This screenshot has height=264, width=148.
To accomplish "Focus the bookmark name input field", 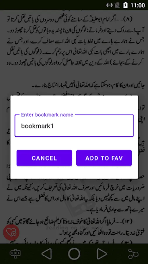I will click(74, 126).
